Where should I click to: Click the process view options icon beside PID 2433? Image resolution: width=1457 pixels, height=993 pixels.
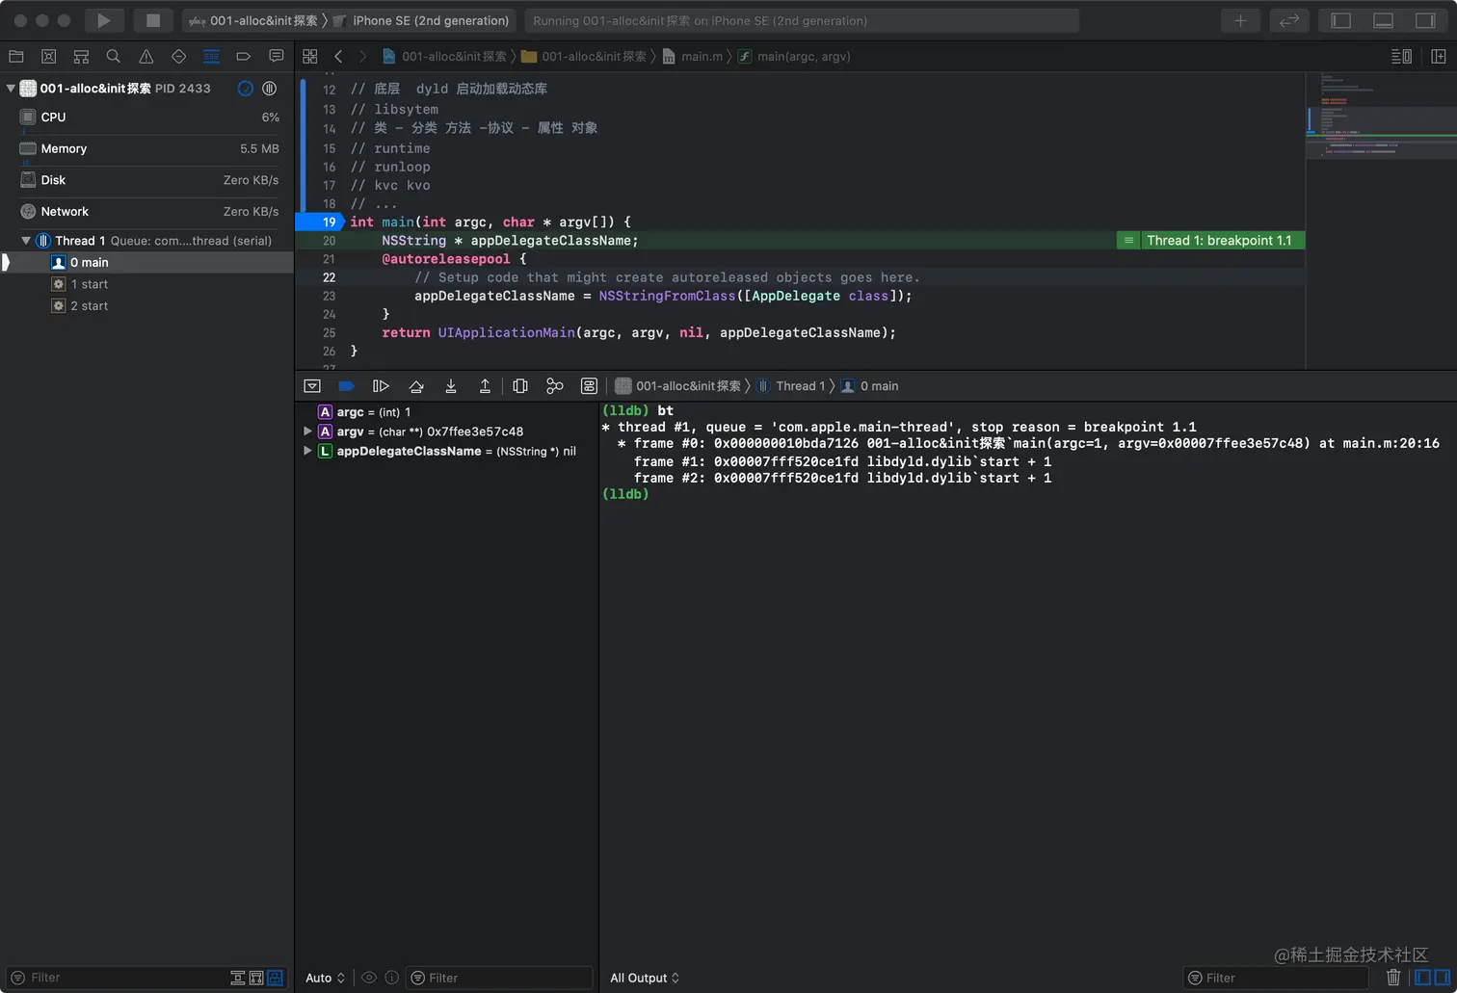click(246, 89)
